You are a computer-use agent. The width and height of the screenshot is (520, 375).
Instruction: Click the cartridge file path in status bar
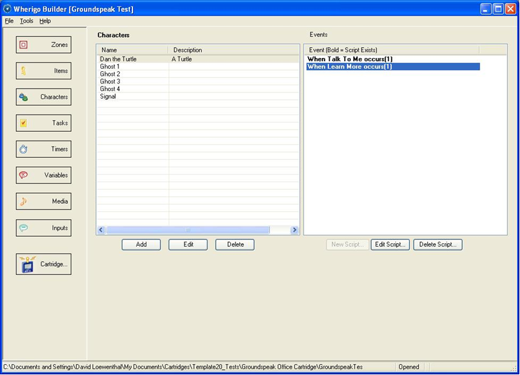click(183, 367)
